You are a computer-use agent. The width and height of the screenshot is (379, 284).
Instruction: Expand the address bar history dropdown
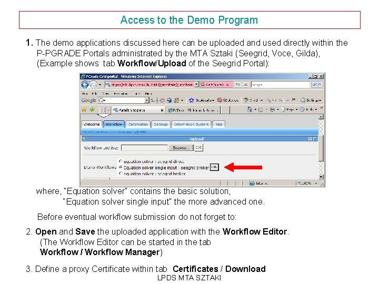point(196,85)
